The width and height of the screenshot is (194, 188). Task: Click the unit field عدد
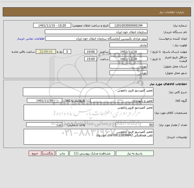point(44,125)
